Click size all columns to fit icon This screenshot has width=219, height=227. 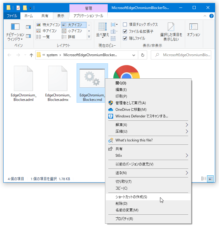pos(113,38)
